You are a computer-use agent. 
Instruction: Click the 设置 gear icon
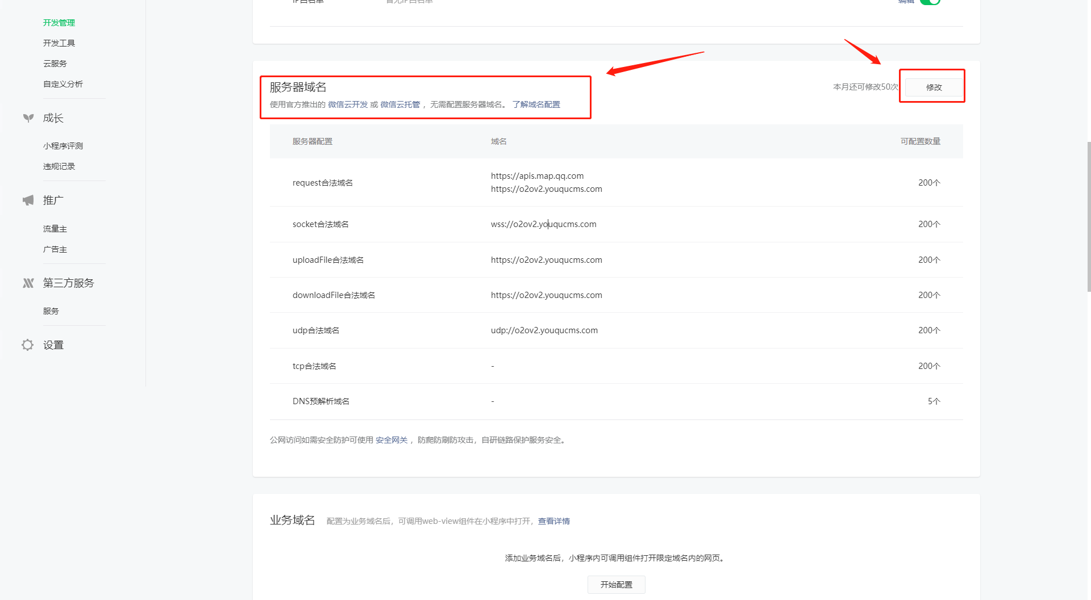point(27,345)
